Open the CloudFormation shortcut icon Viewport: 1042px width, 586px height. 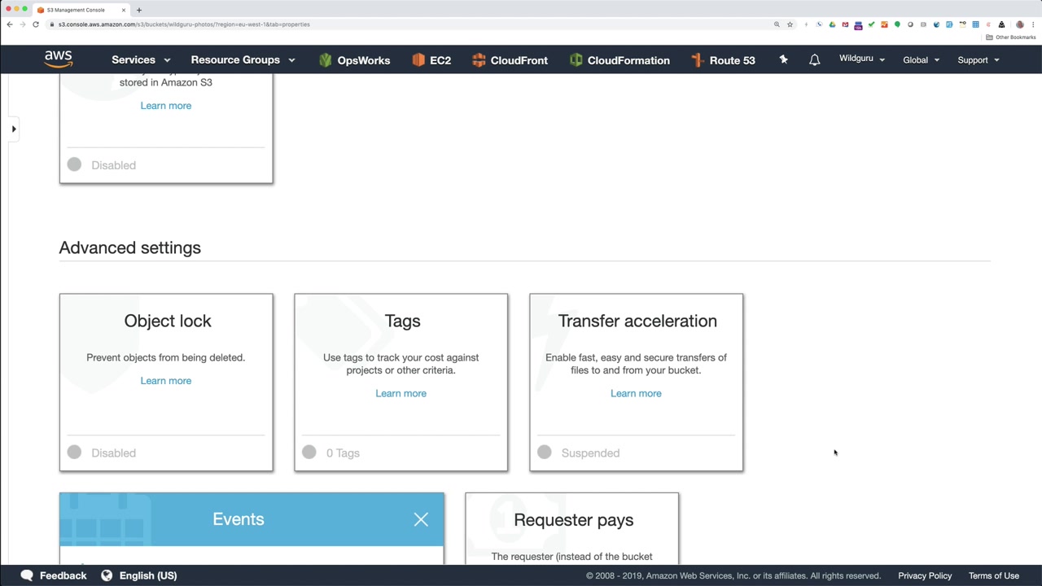576,60
